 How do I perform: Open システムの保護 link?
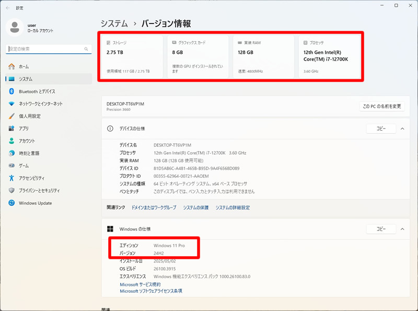click(195, 208)
